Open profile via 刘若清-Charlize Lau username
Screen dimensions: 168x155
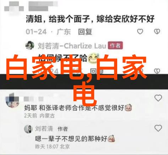click(x=72, y=46)
